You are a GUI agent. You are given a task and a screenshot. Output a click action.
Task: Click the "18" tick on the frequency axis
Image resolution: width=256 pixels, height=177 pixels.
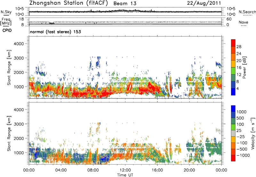21,19
